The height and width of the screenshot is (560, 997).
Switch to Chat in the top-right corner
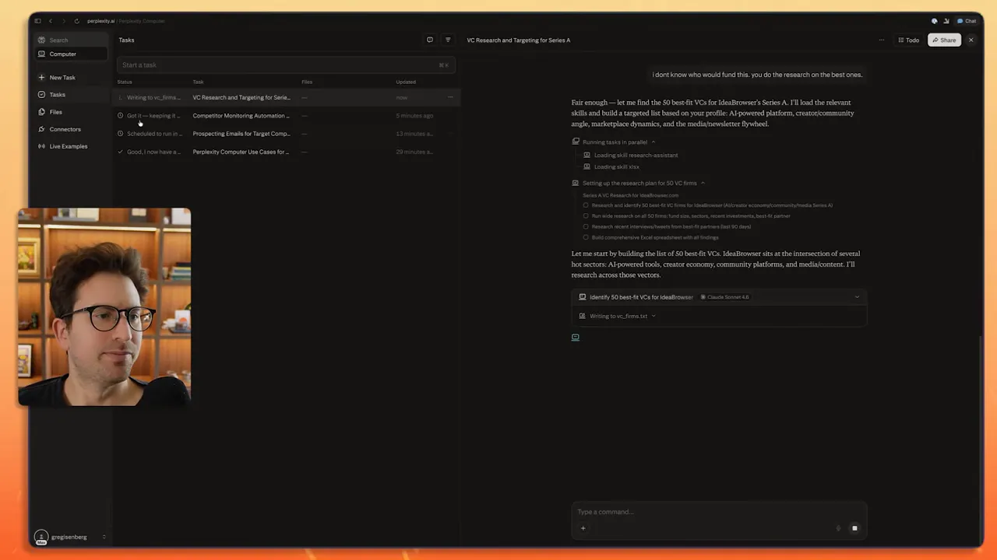click(967, 21)
